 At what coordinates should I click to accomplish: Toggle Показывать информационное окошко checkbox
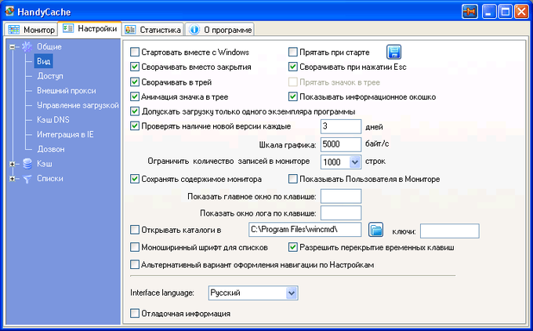[x=292, y=96]
